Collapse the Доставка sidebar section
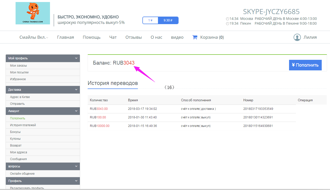 coord(76,90)
